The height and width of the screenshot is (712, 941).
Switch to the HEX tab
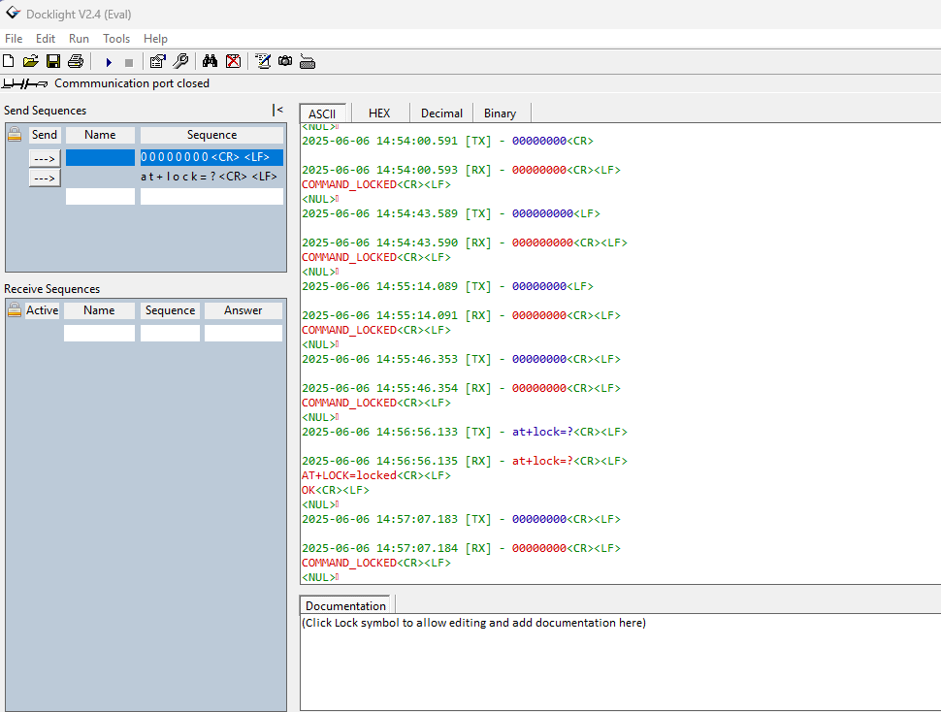point(379,113)
